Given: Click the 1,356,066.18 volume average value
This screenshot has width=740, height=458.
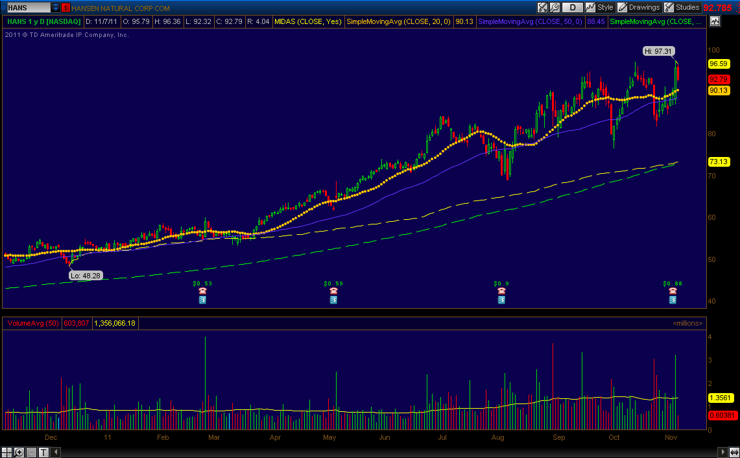Looking at the screenshot, I should coord(115,324).
